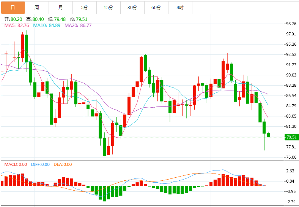Click the 低:79.48 low price
Screen dimensions: 299x207
(x=57, y=19)
